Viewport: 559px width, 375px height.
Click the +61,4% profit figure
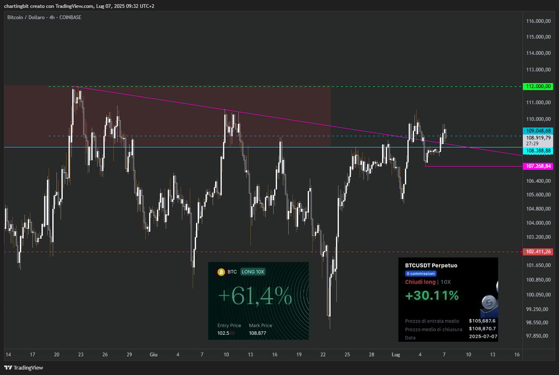255,296
